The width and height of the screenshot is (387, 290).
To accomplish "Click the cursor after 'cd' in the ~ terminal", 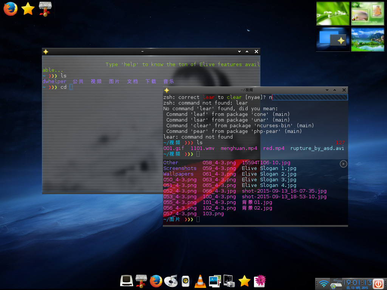I will coord(71,87).
